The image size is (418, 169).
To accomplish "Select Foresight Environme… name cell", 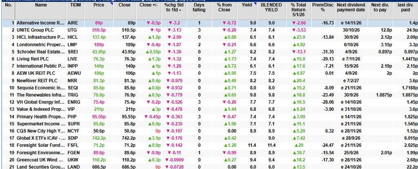I will coord(40,153).
